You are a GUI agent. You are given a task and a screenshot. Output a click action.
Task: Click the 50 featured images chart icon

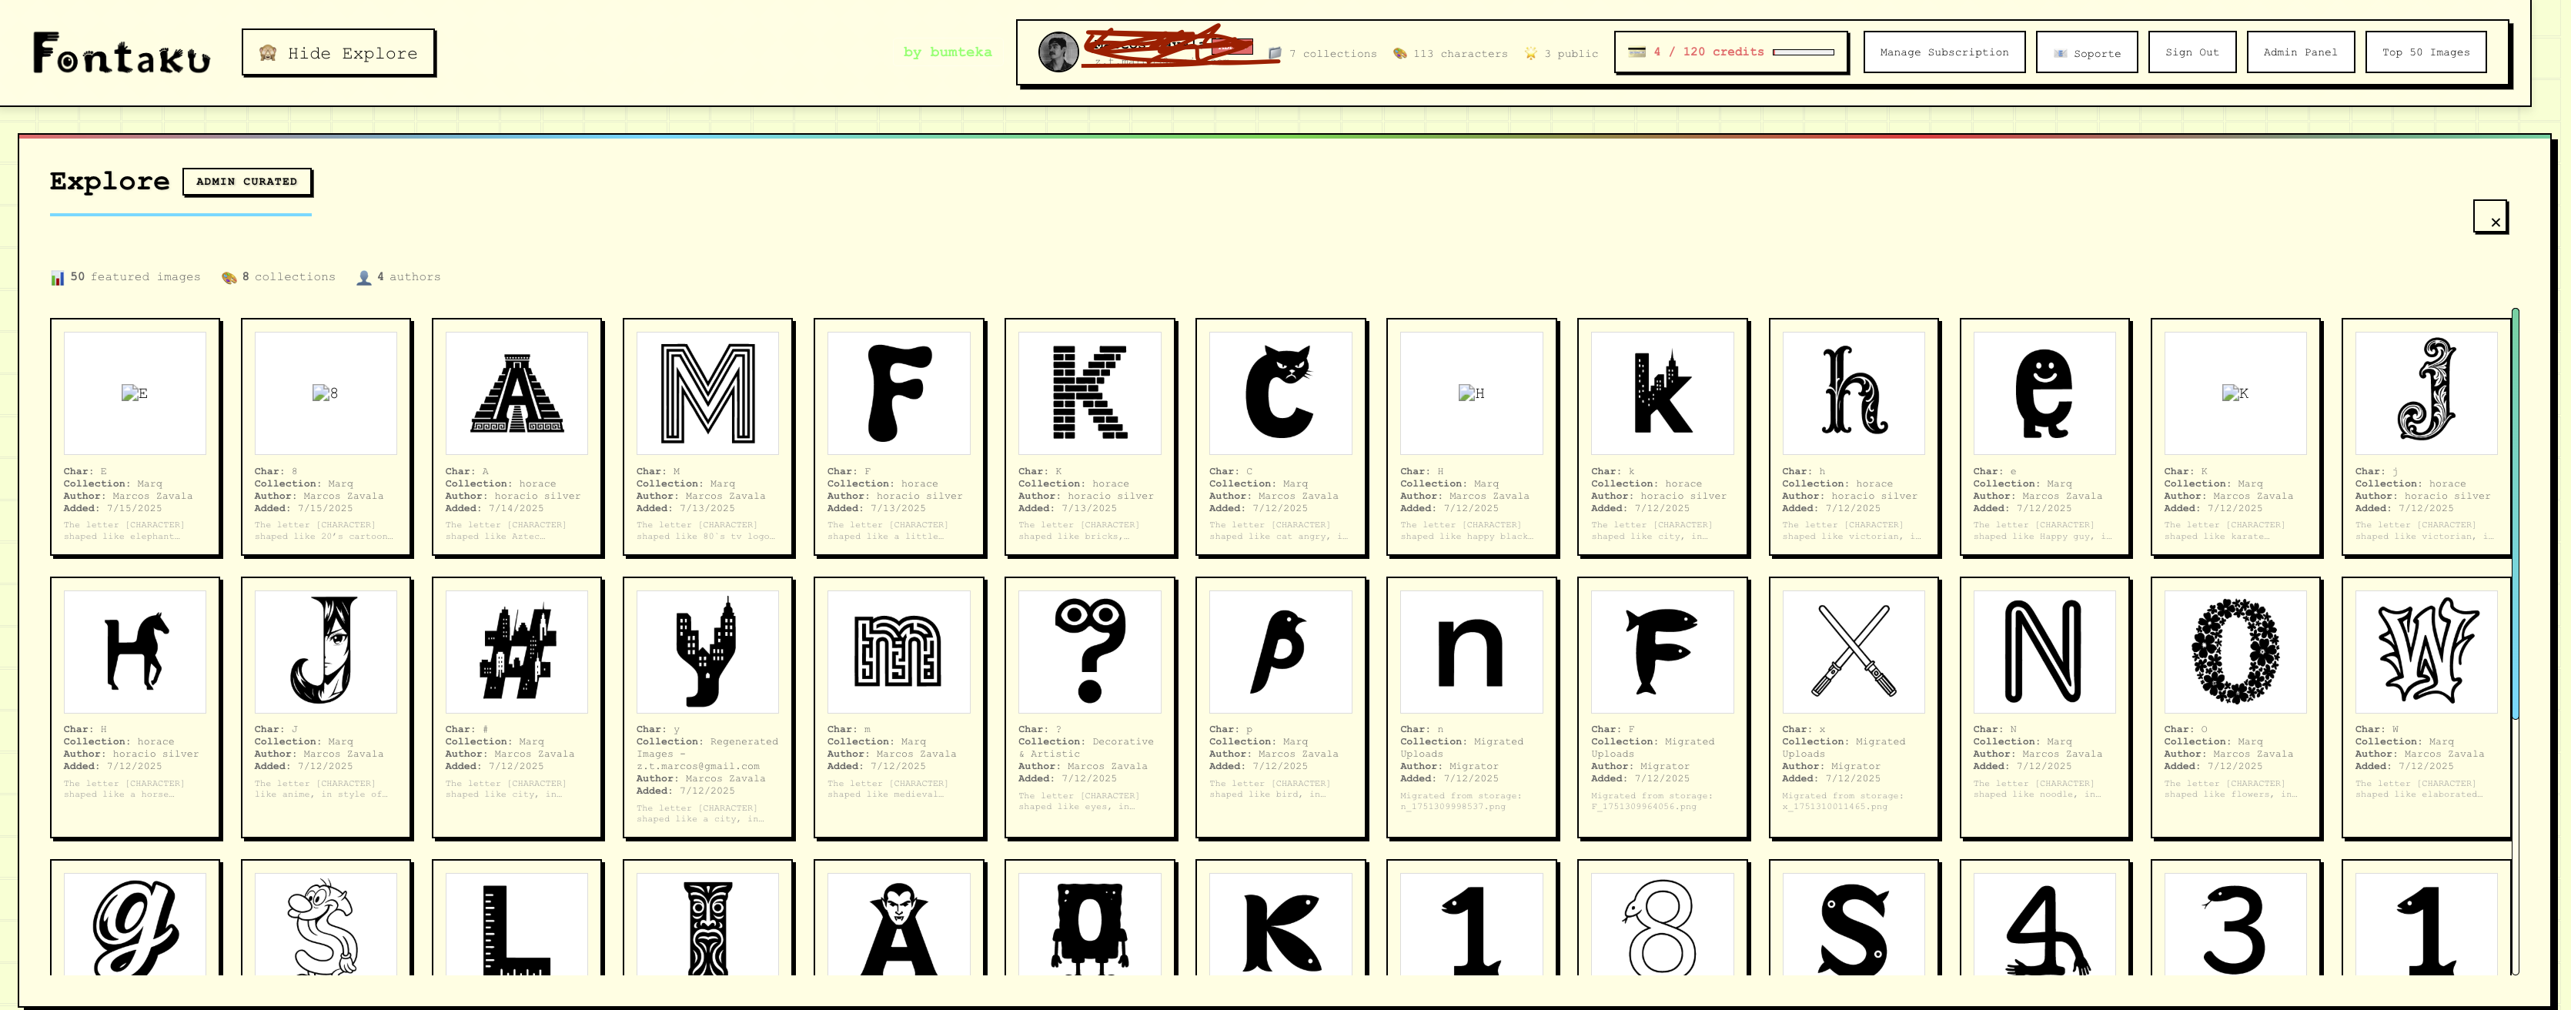tap(57, 277)
